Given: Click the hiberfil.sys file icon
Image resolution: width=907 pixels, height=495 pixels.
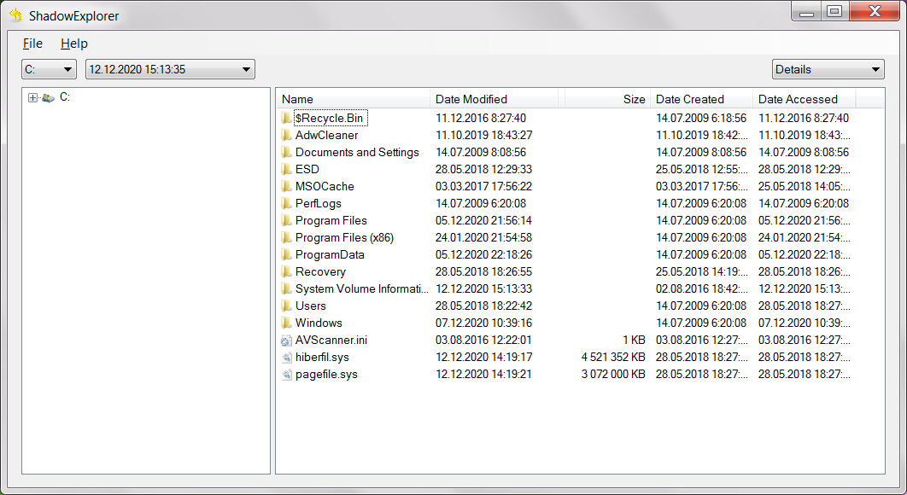Looking at the screenshot, I should tap(286, 358).
